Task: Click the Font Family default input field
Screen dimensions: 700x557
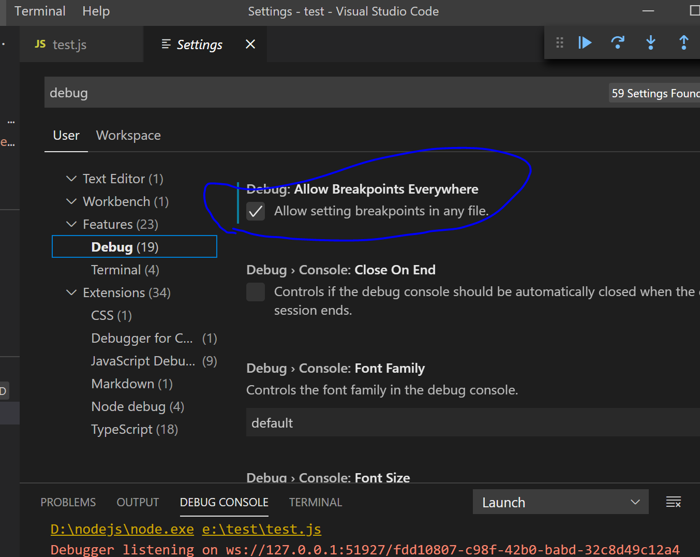Action: click(x=473, y=422)
